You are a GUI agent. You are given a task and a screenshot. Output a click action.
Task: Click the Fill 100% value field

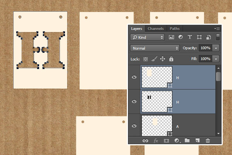tap(206, 59)
